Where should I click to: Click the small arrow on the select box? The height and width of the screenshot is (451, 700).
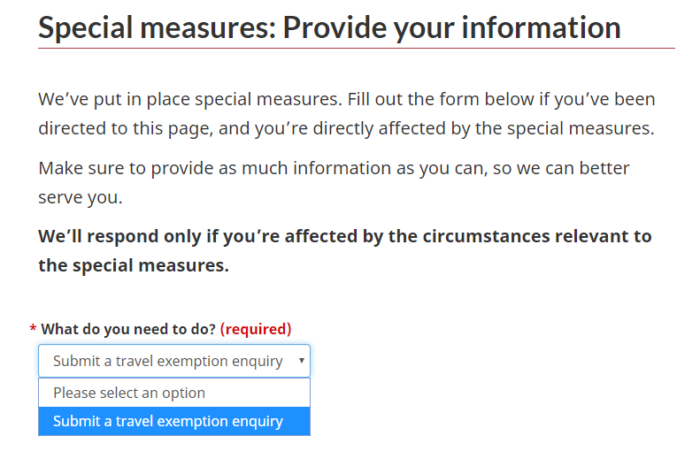pos(302,361)
